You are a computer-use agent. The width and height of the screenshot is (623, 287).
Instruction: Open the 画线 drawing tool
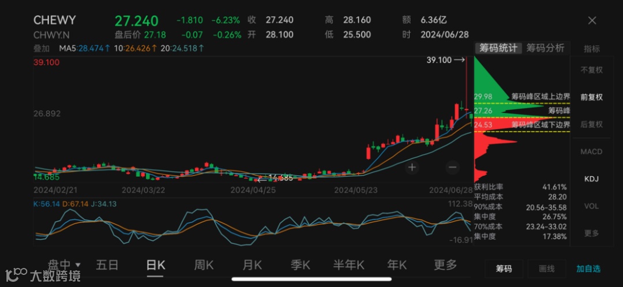[x=547, y=269]
